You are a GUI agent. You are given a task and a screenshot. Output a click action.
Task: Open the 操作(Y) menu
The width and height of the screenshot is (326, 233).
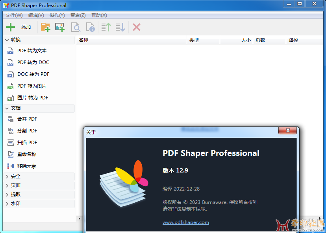[x=57, y=15]
